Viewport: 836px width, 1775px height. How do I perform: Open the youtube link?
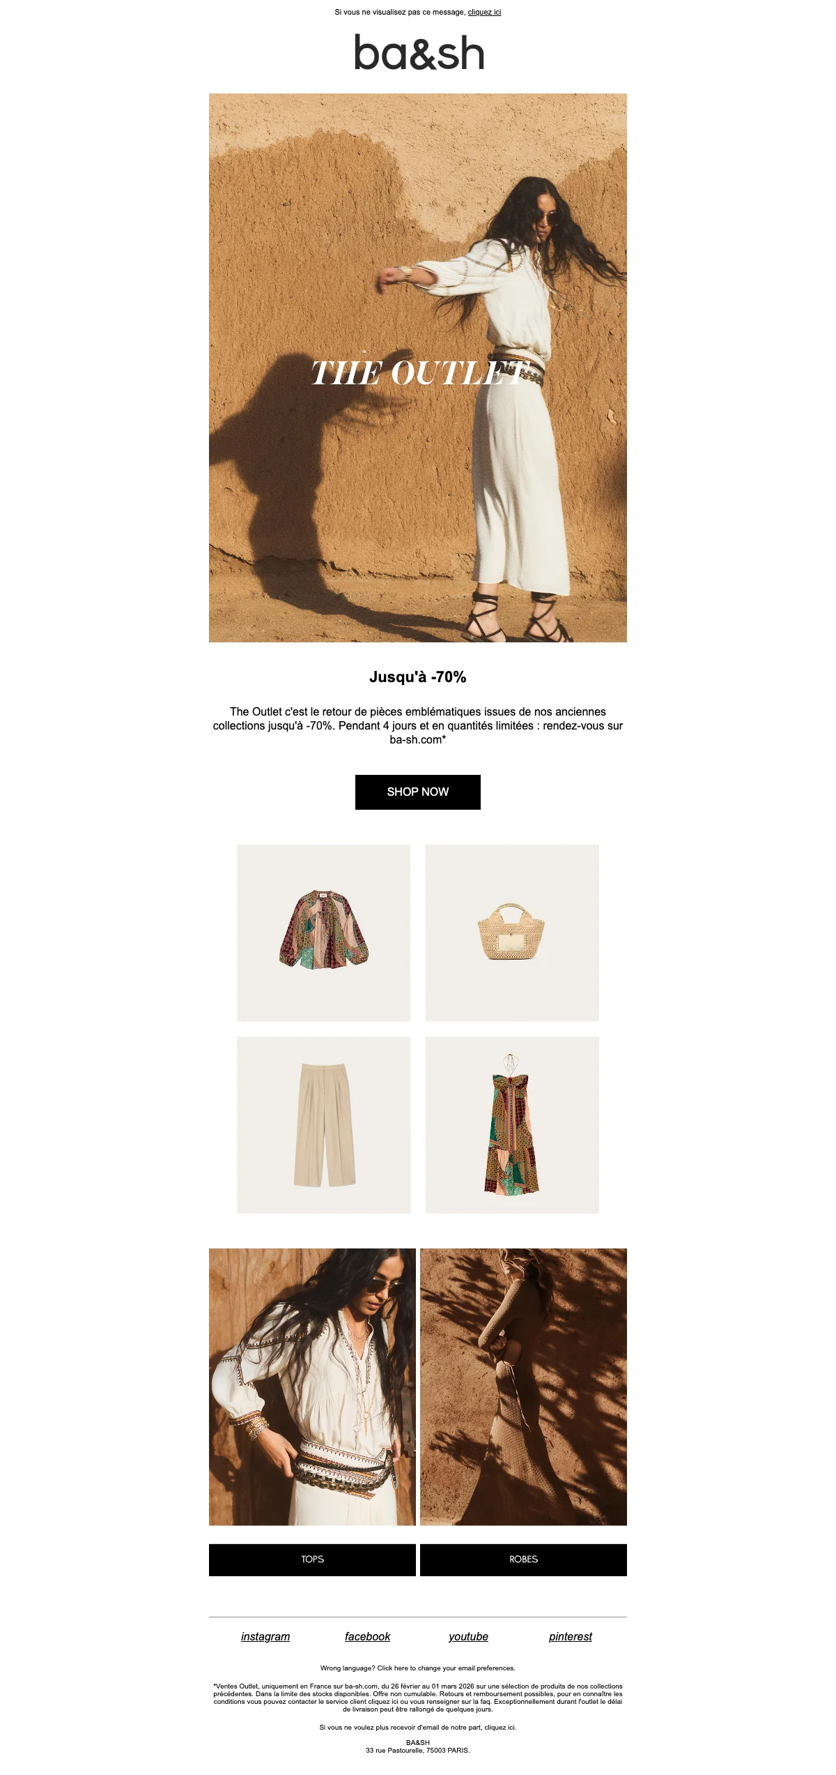point(468,1636)
